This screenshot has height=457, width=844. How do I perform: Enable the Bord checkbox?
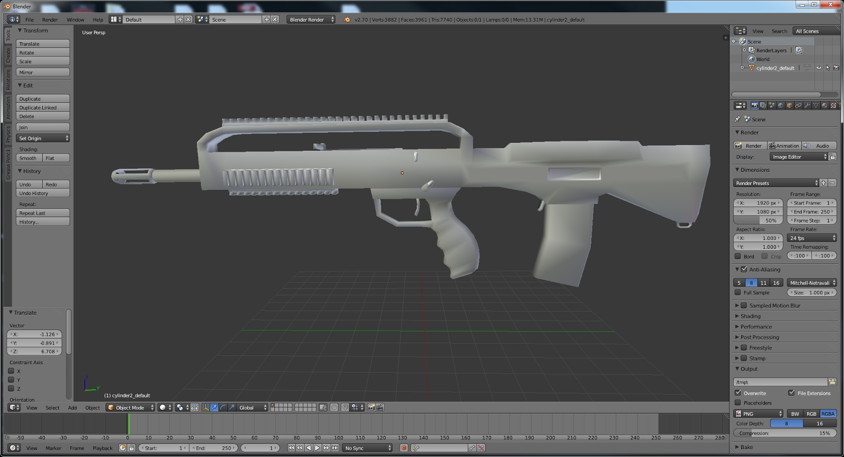(x=738, y=256)
